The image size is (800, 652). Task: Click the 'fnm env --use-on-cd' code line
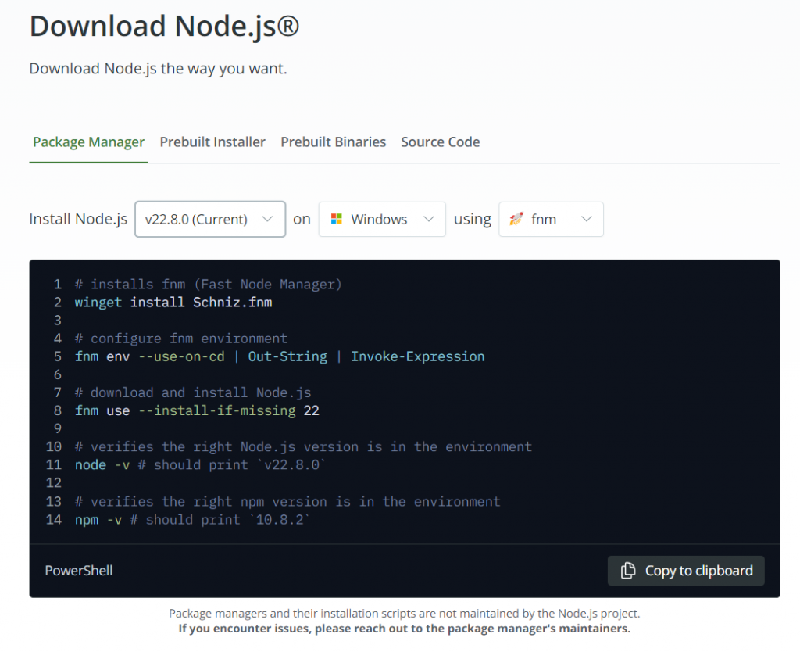280,356
